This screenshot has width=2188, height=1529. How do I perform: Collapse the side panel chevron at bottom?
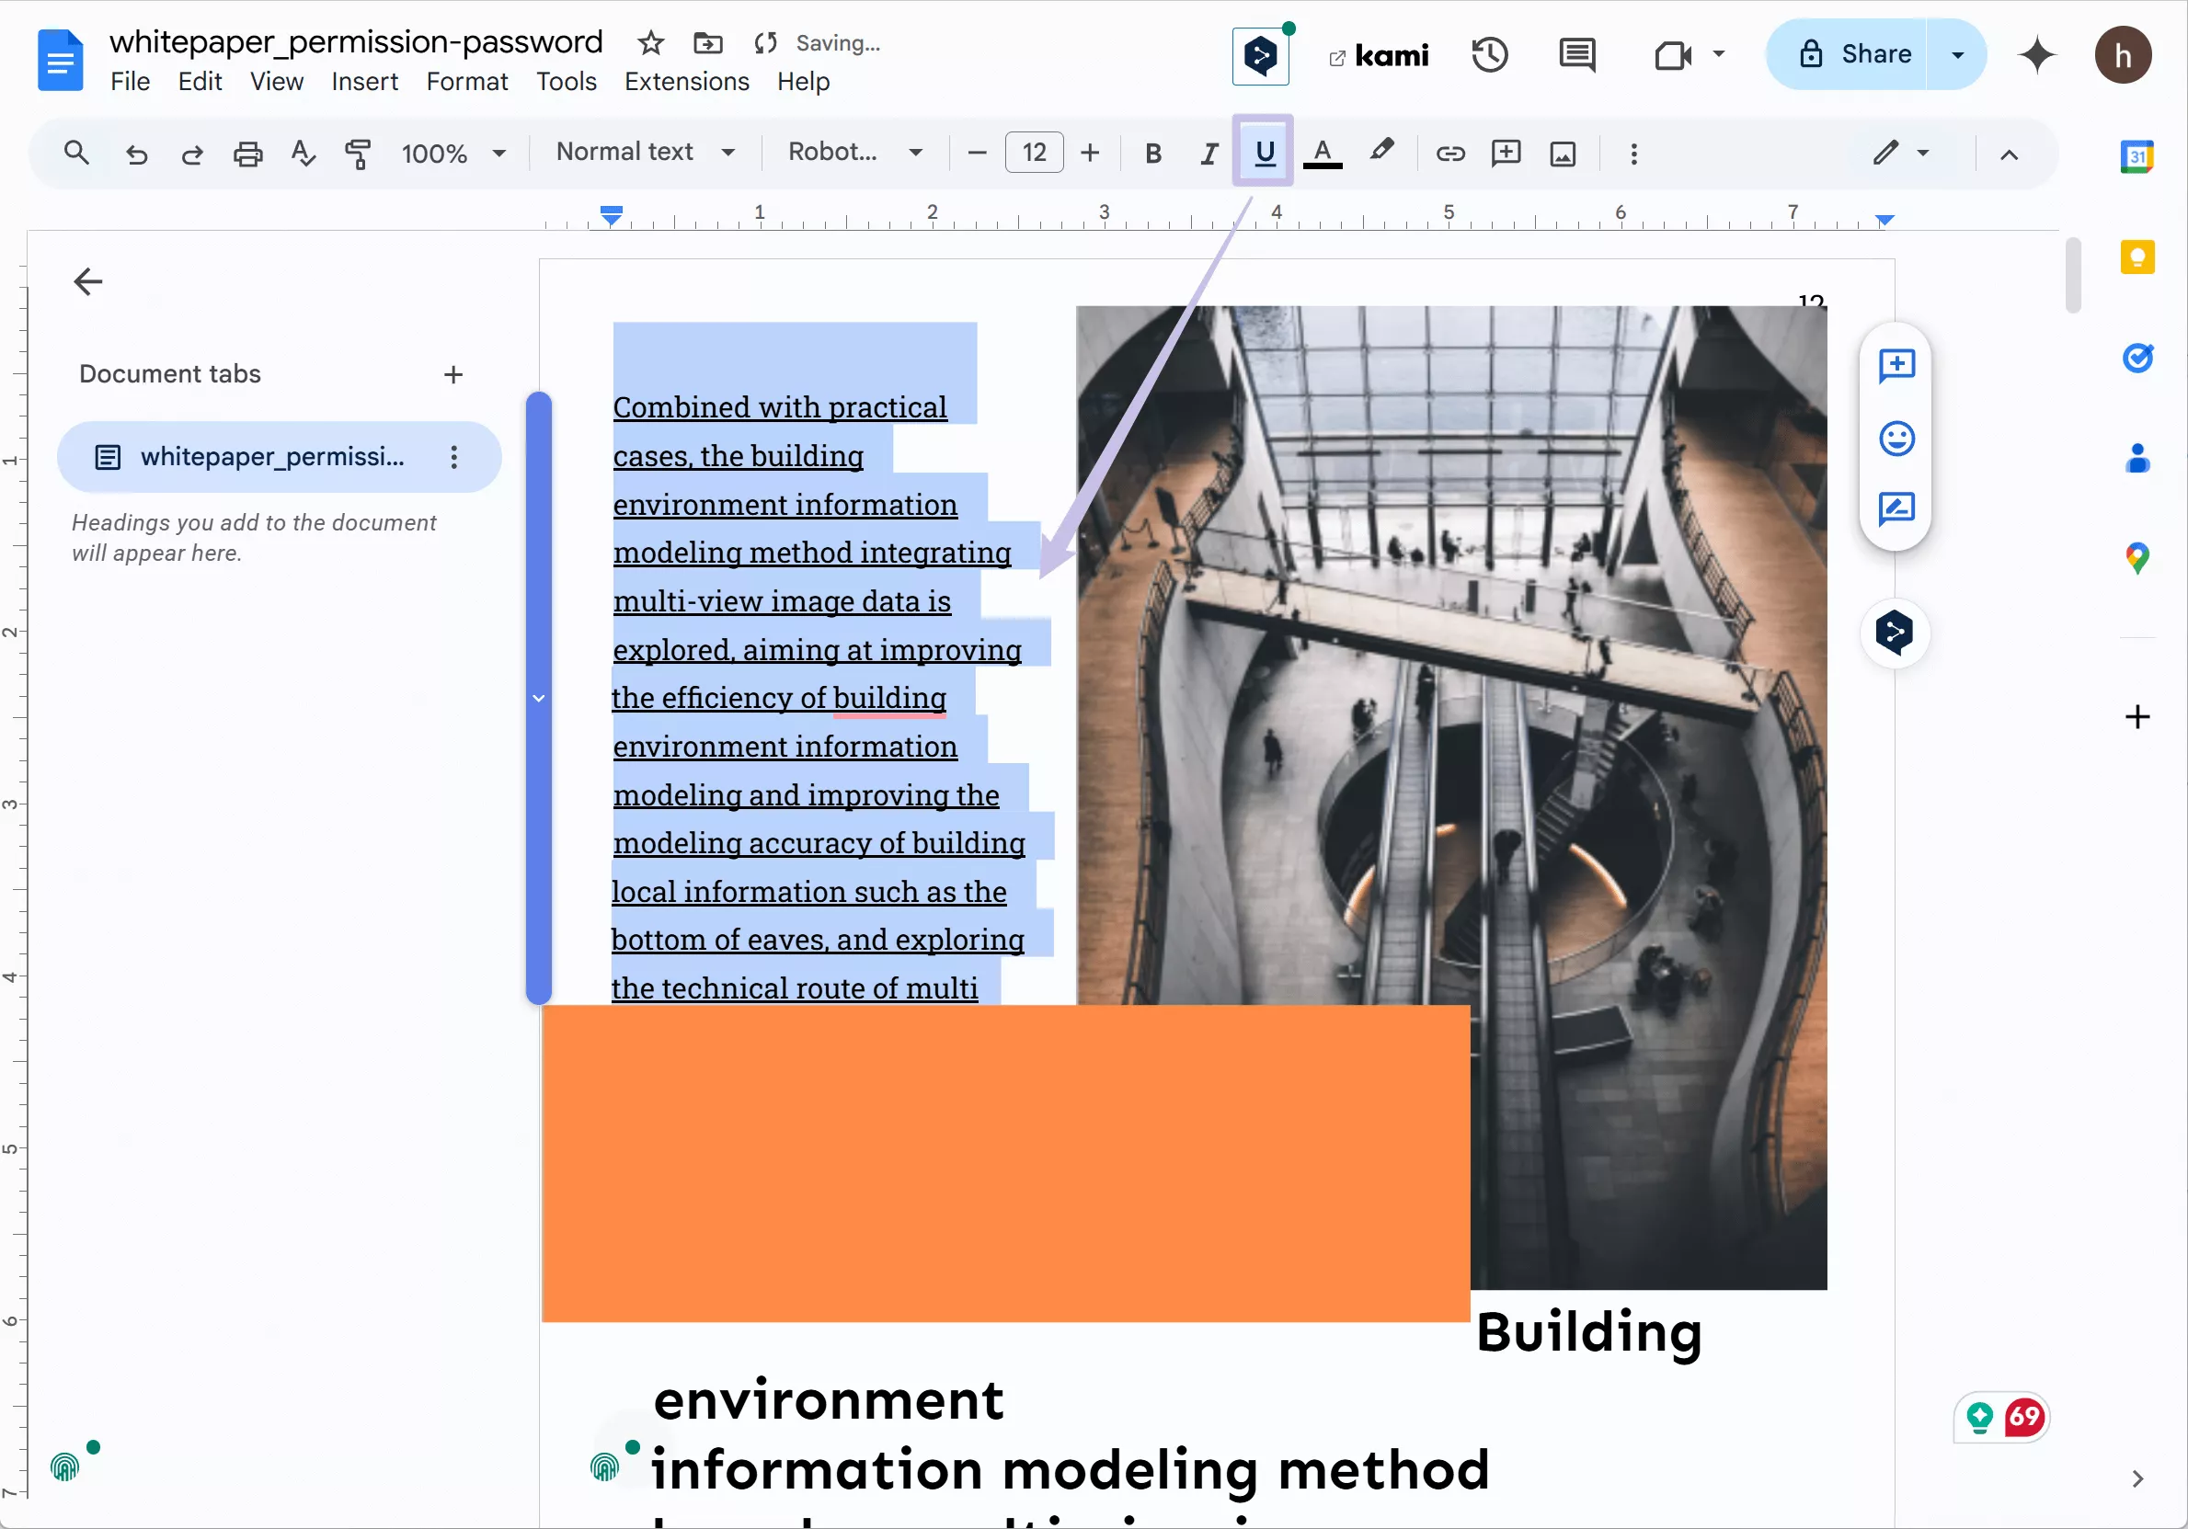pyautogui.click(x=2136, y=1478)
